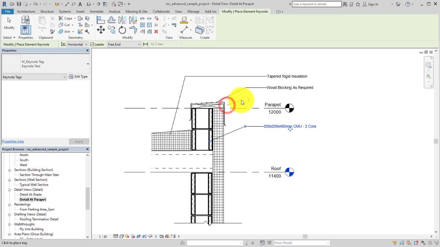
Task: Click the Text 'A' icon in quick access toolbar
Action: click(x=80, y=4)
